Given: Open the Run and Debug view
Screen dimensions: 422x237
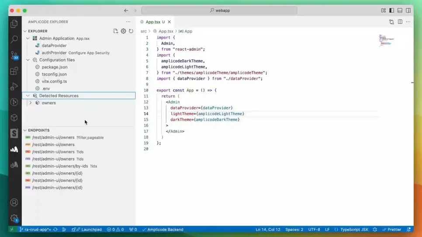Looking at the screenshot, I should pyautogui.click(x=14, y=86).
